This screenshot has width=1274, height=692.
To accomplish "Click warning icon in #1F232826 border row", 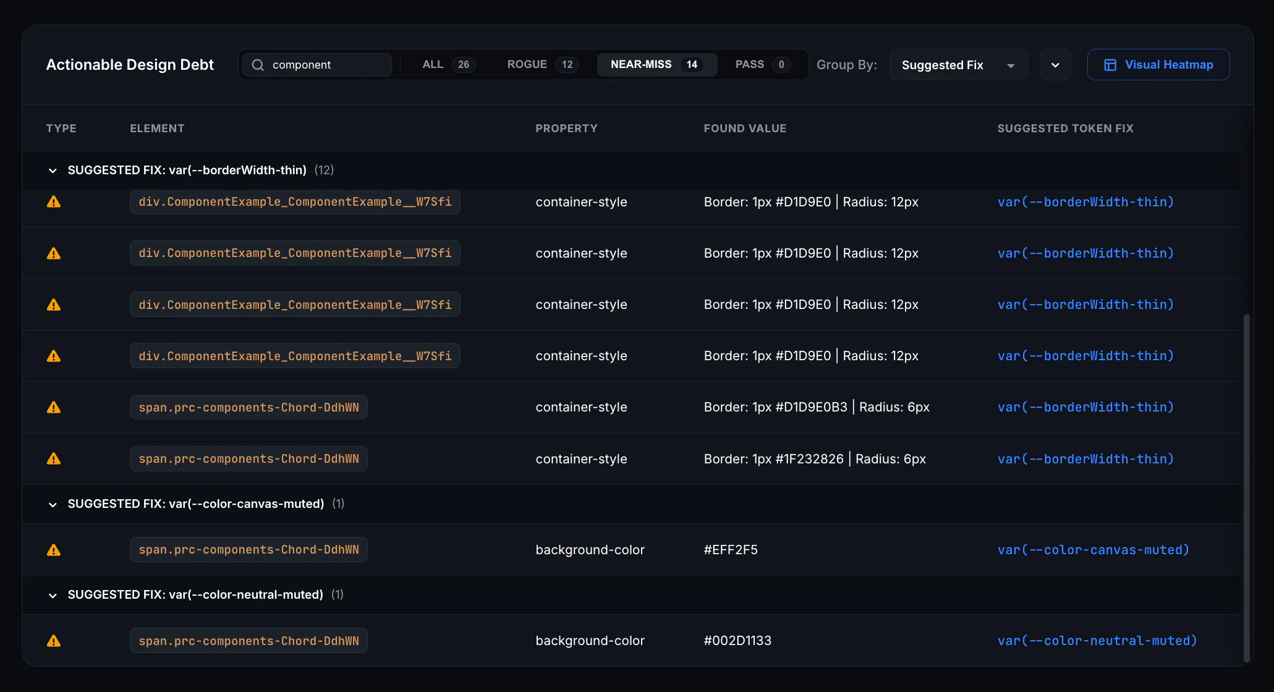I will pyautogui.click(x=54, y=458).
